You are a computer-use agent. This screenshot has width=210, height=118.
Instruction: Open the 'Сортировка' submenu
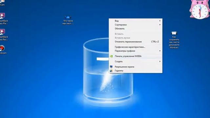[136, 25]
